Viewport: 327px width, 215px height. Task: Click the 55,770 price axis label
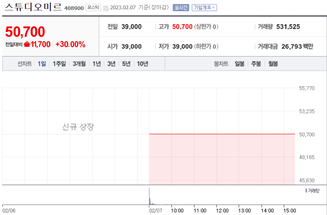pos(307,88)
